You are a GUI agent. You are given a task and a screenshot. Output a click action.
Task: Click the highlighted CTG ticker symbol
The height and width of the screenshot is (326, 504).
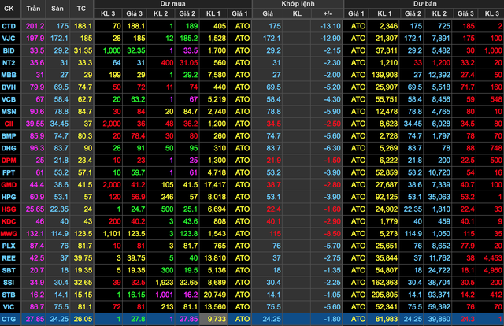click(11, 318)
